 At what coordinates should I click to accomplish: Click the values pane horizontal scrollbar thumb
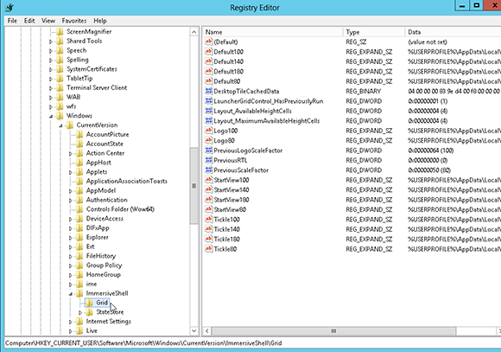[333, 331]
